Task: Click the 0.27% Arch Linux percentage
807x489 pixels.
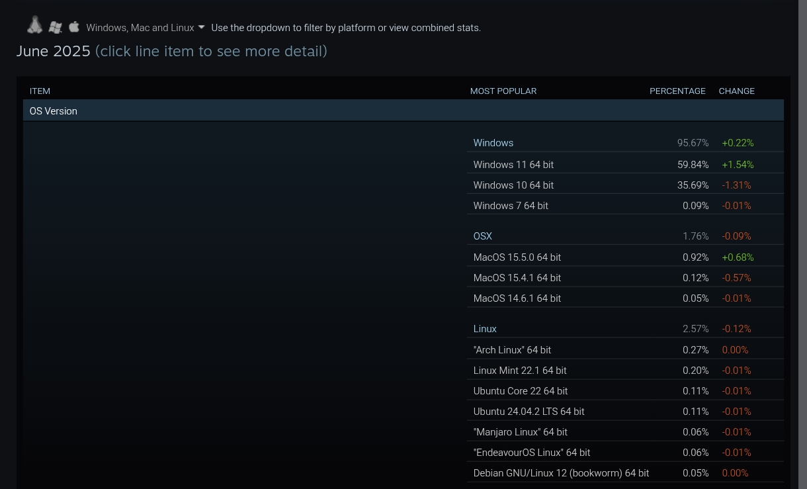Action: pos(695,349)
